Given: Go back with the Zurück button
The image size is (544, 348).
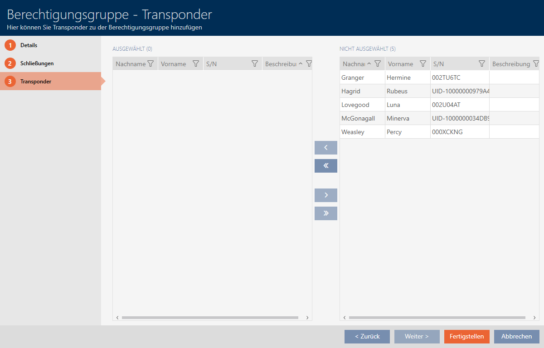Looking at the screenshot, I should 367,336.
